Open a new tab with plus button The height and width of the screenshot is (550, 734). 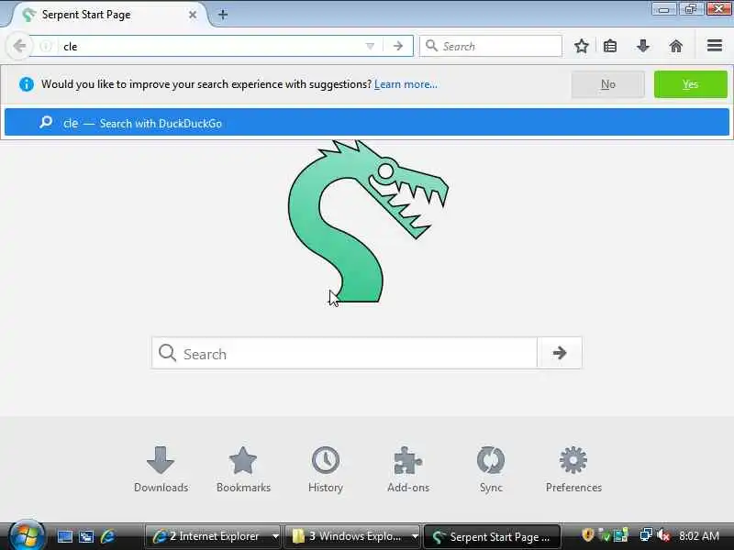point(223,15)
